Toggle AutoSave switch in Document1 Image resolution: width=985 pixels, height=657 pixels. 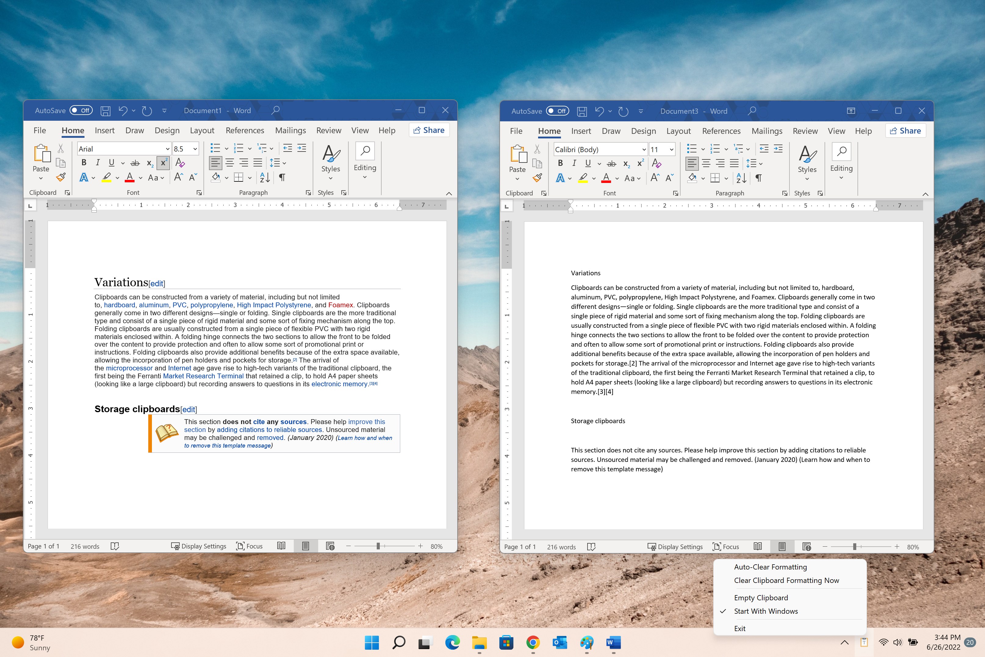coord(81,110)
